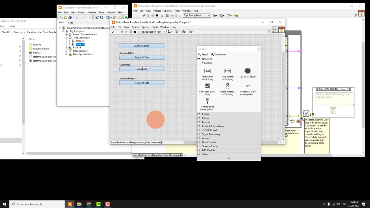This screenshot has height=208, width=370.
Task: Click the Clear Data button text field
Action: [142, 69]
